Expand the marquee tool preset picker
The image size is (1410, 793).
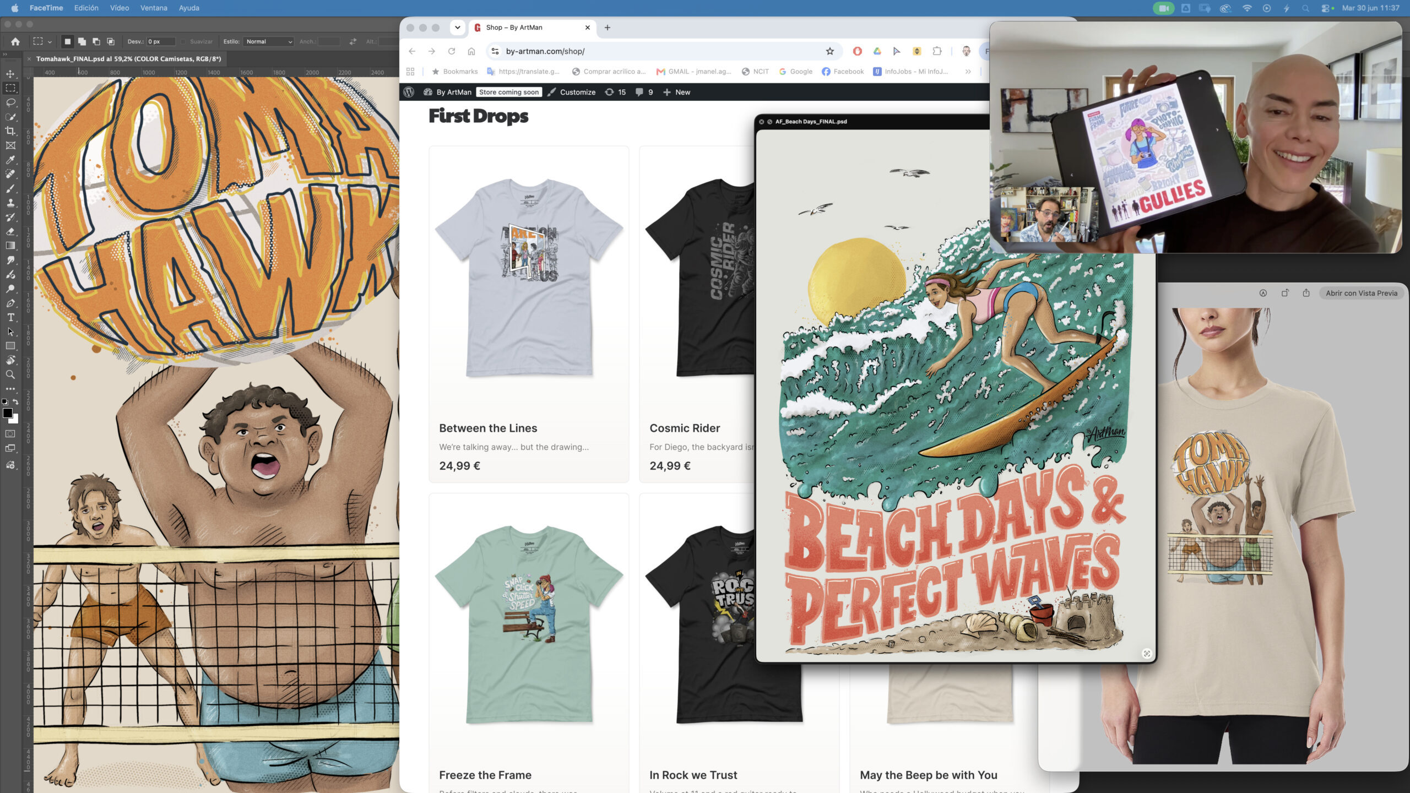point(50,42)
